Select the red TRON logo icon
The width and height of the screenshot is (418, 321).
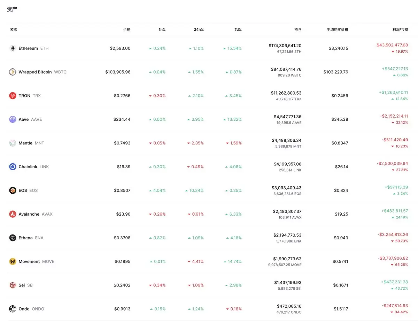[x=13, y=96]
